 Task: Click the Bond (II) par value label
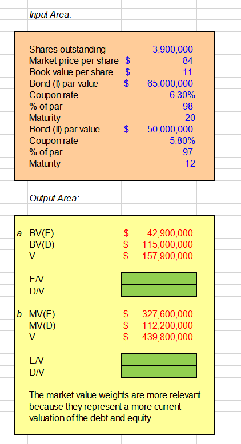[65, 129]
